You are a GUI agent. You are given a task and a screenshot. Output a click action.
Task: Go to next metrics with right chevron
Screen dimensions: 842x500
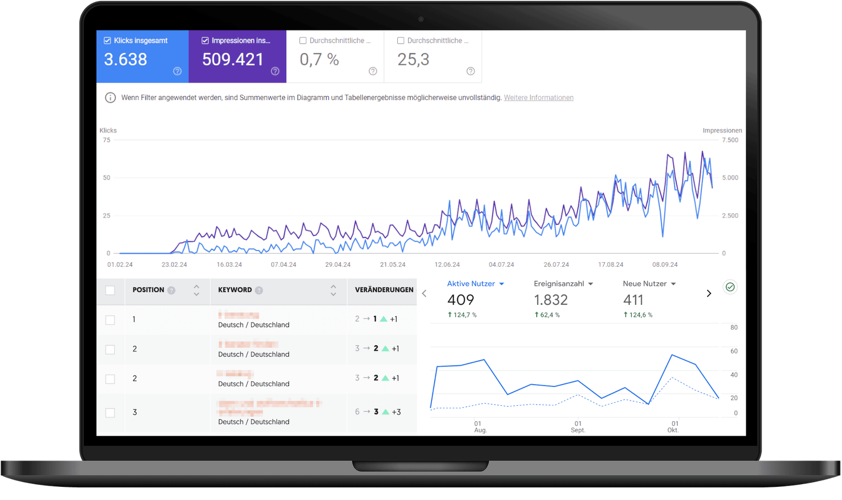pyautogui.click(x=709, y=293)
